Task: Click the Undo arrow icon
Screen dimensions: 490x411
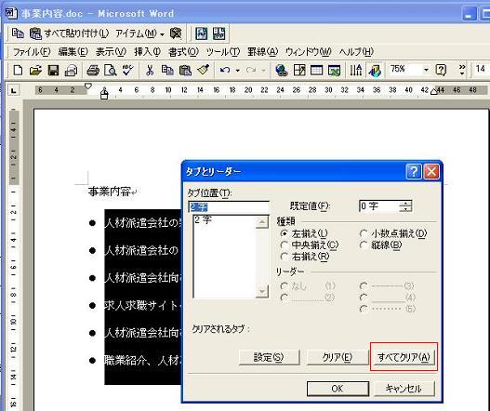Action: 225,70
